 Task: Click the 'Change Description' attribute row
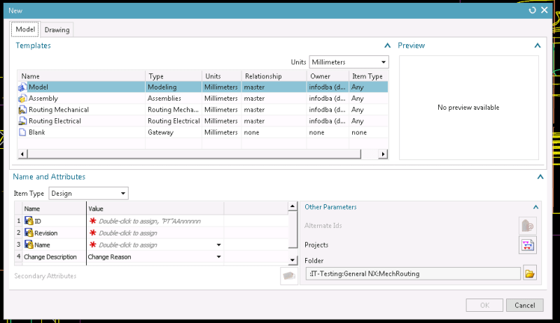pyautogui.click(x=50, y=257)
